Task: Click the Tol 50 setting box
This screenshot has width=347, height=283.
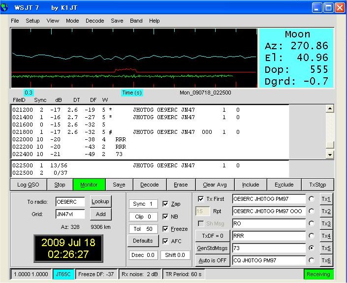Action: click(143, 229)
